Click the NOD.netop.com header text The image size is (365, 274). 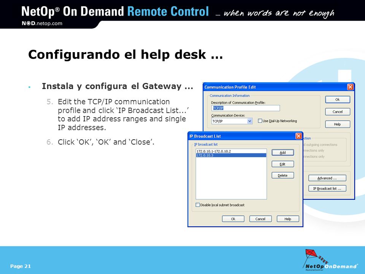(42, 23)
